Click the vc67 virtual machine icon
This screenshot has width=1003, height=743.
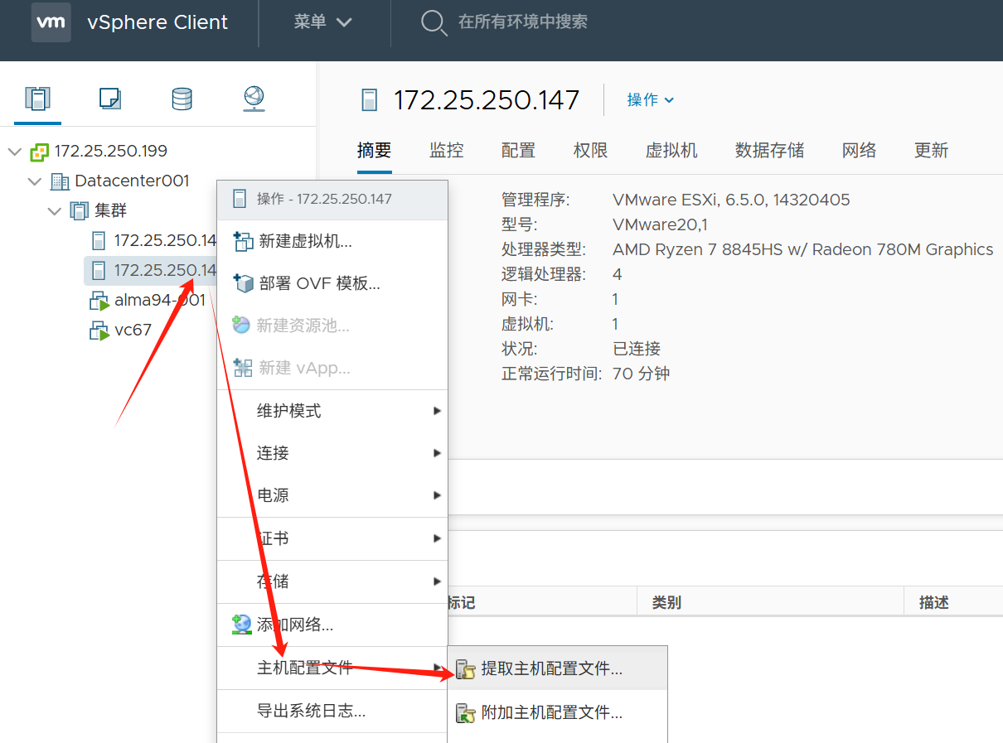coord(99,330)
